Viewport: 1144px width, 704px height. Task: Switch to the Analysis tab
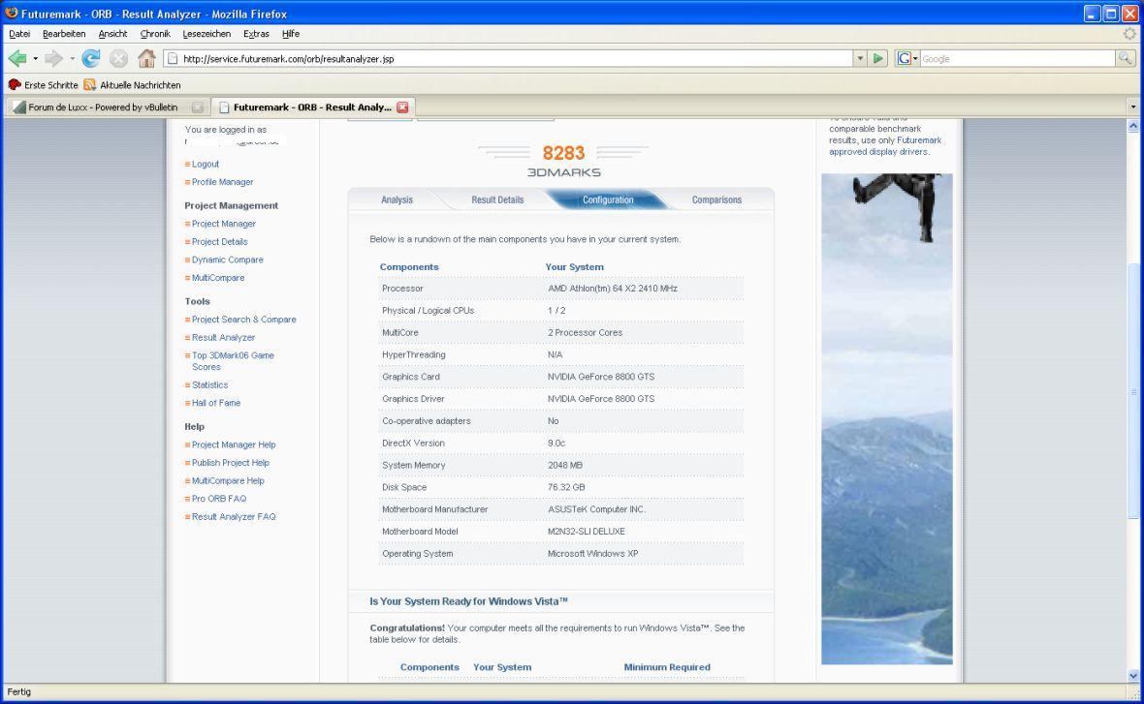click(x=397, y=199)
